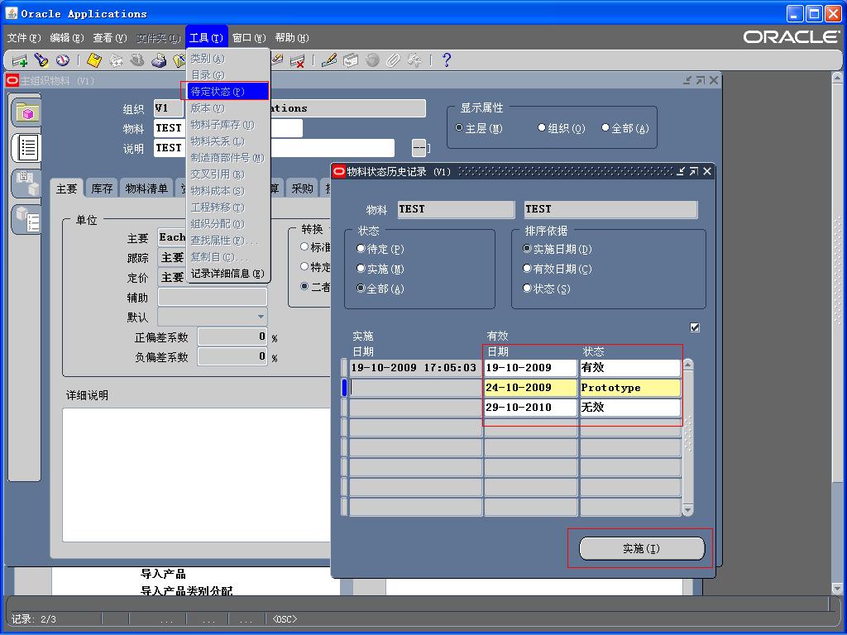Click the New record toolbar icon
Screen dimensions: 847x635
pyautogui.click(x=20, y=60)
